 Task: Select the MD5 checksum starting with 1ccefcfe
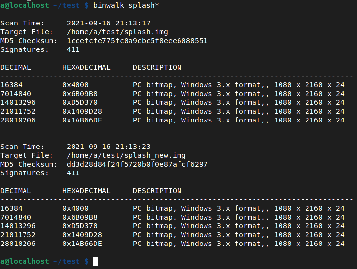[137, 41]
